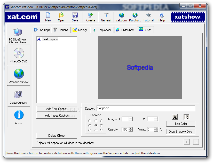
Task: Open About info icon
Action: tap(19, 115)
